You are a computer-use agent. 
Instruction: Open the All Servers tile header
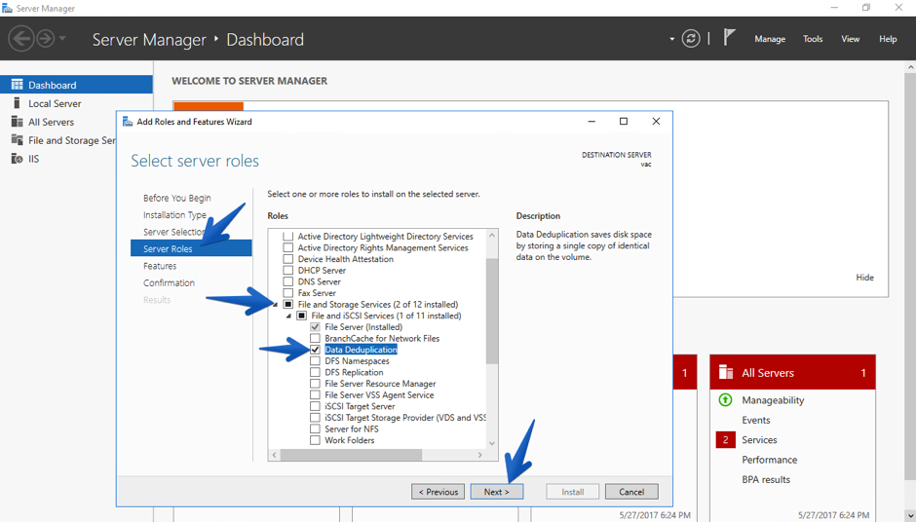tap(793, 373)
